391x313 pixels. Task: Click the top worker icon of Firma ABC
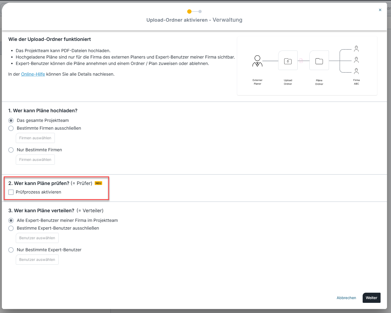(x=356, y=48)
